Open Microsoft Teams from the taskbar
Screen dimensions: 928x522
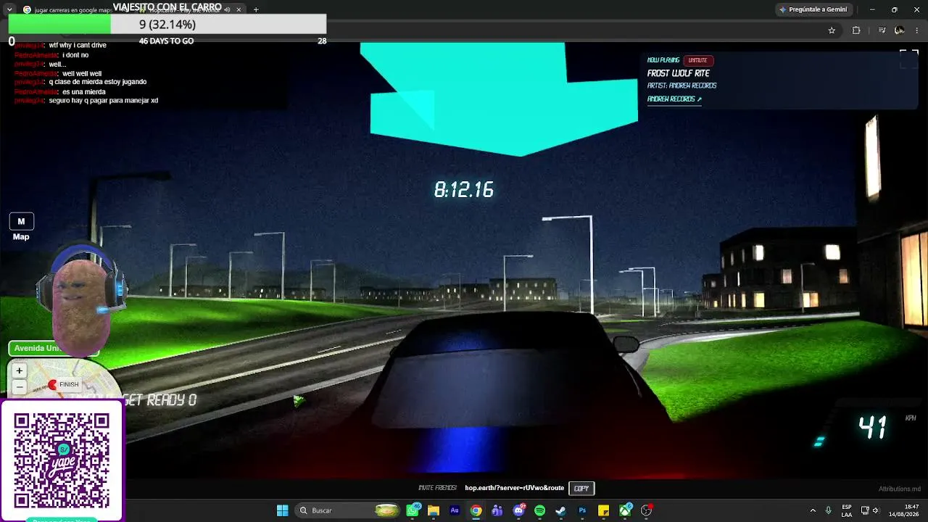pos(497,510)
